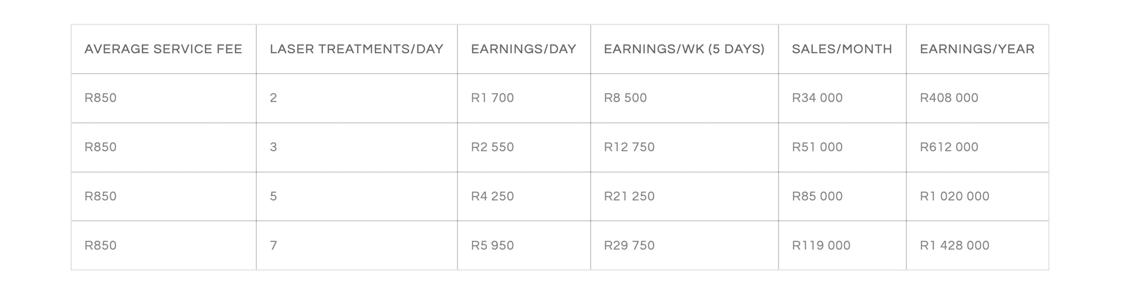This screenshot has width=1123, height=296.
Task: Select the R612 000 yearly earnings cell
Action: coord(949,147)
